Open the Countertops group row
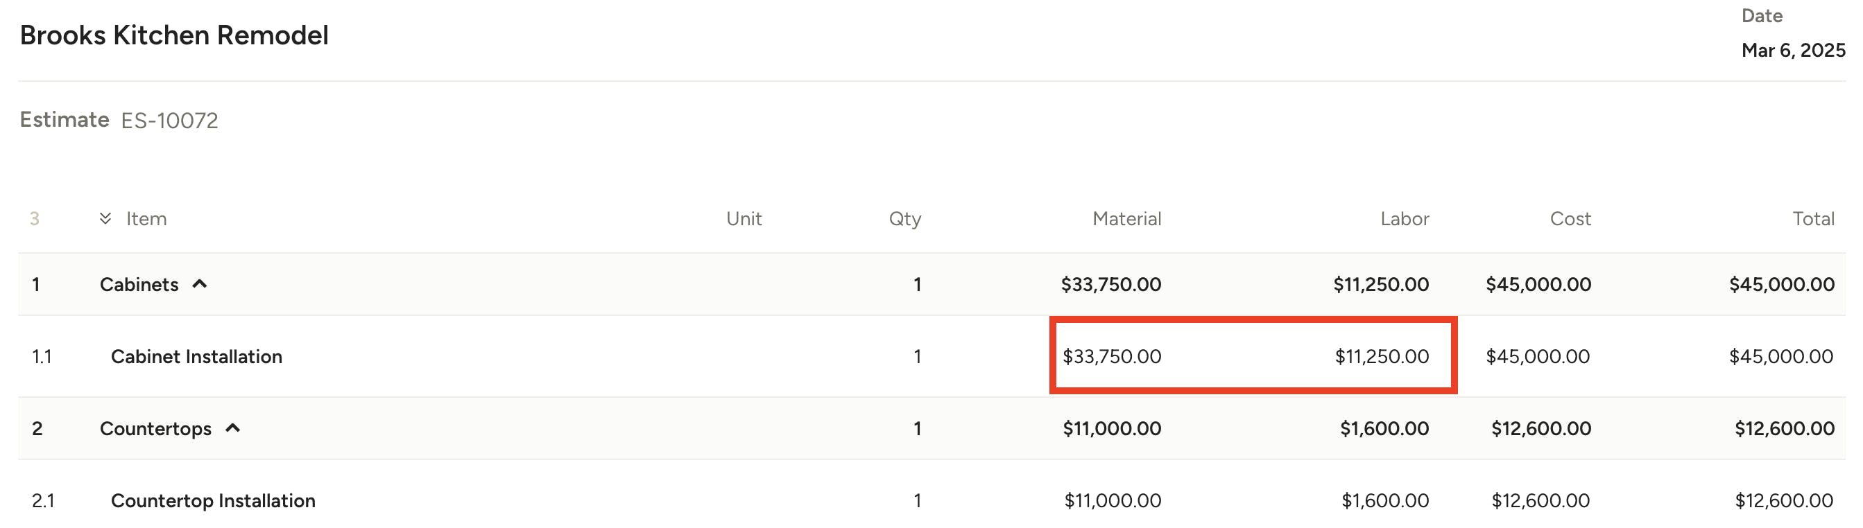The height and width of the screenshot is (528, 1863). 931,428
